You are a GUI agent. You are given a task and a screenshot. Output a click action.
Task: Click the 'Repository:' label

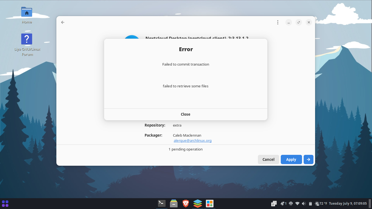tap(155, 125)
